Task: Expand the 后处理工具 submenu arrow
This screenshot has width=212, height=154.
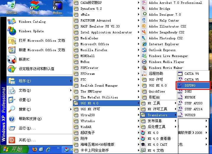Action: (x=175, y=127)
